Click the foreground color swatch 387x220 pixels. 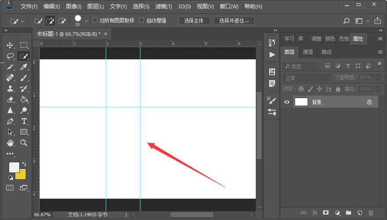pyautogui.click(x=14, y=167)
